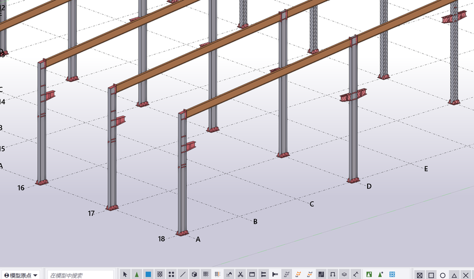Open the 模型原点 work plane dropdown
This screenshot has height=279, width=474.
[21, 275]
